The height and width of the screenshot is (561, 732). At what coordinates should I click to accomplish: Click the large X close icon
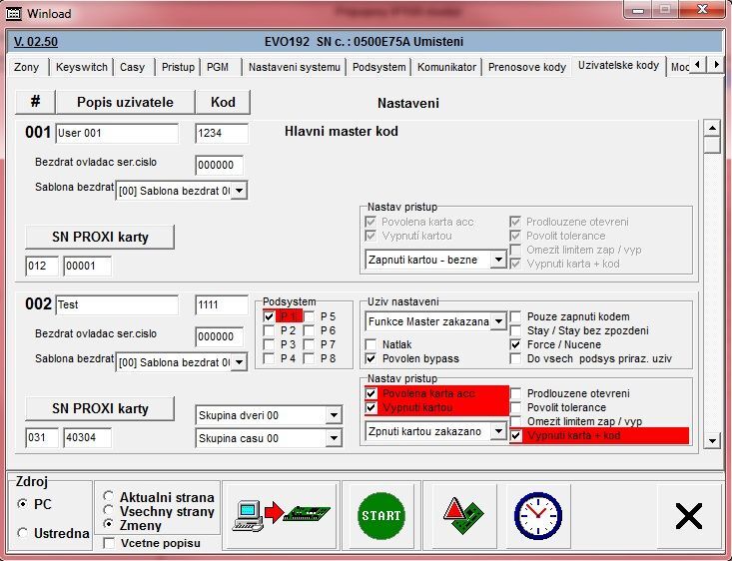pyautogui.click(x=689, y=515)
